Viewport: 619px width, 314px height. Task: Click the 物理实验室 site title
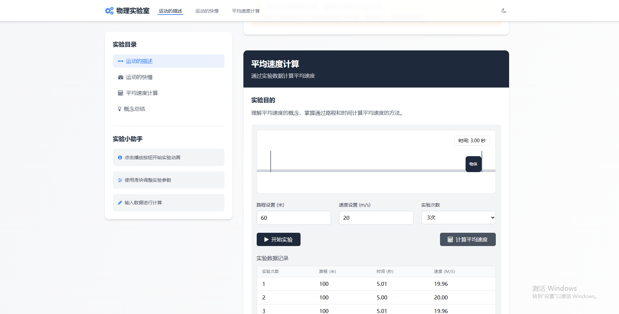pos(133,11)
